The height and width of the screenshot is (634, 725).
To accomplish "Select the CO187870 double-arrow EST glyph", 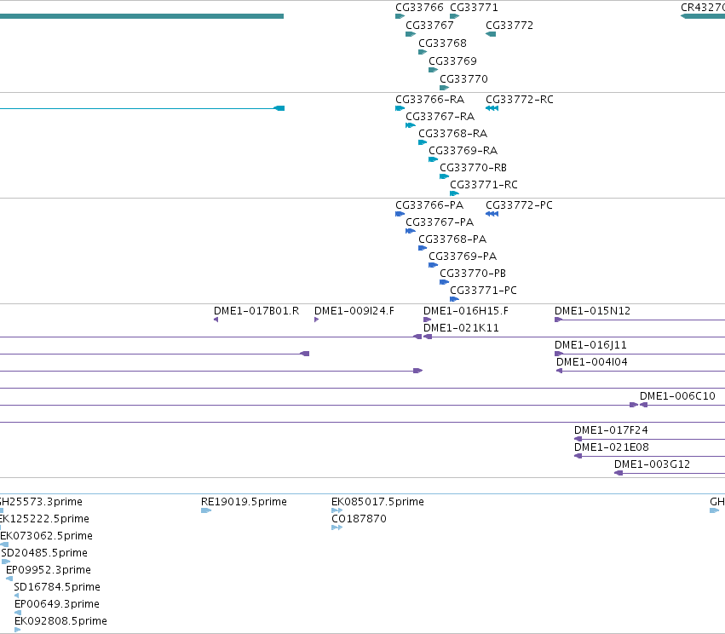I will tap(337, 527).
